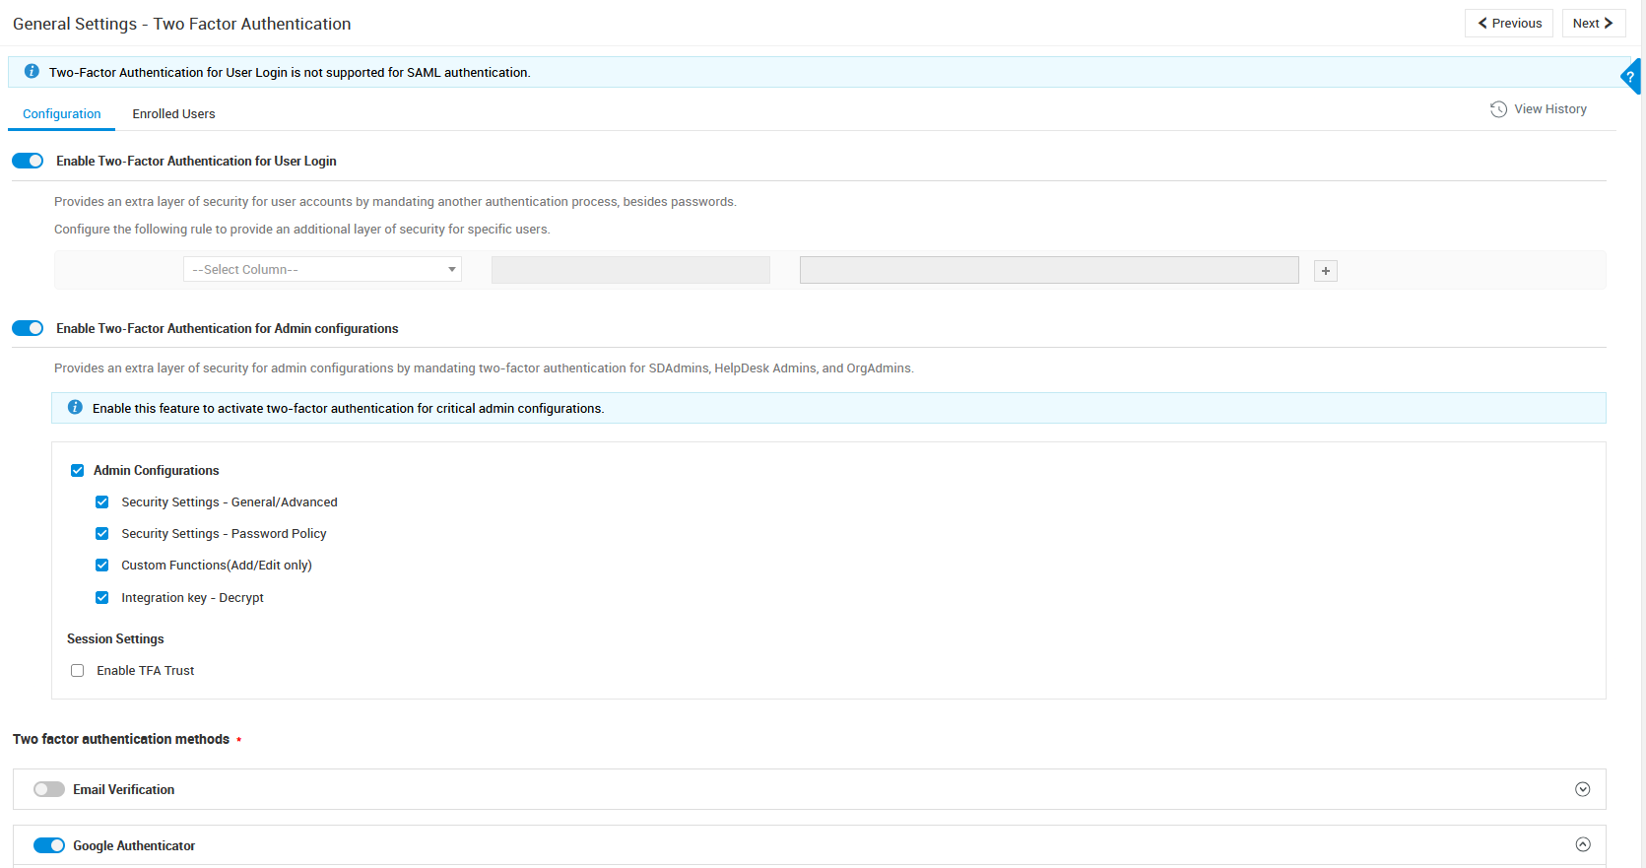
Task: Click info icon in SAML notice banner
Action: tap(32, 72)
